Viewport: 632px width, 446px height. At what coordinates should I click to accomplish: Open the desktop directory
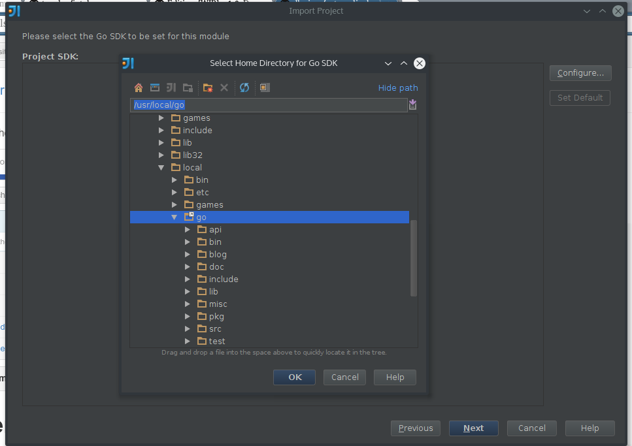pyautogui.click(x=155, y=88)
